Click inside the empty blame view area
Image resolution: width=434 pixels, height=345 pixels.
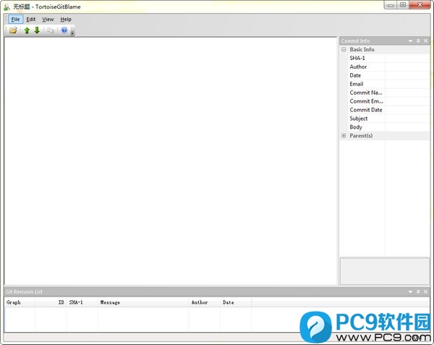pos(171,161)
